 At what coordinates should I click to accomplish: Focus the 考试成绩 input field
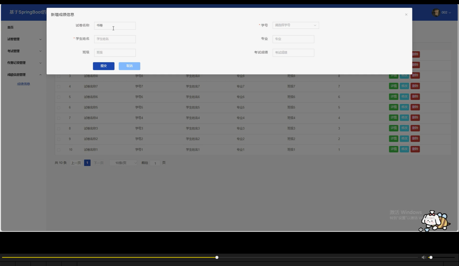click(293, 53)
